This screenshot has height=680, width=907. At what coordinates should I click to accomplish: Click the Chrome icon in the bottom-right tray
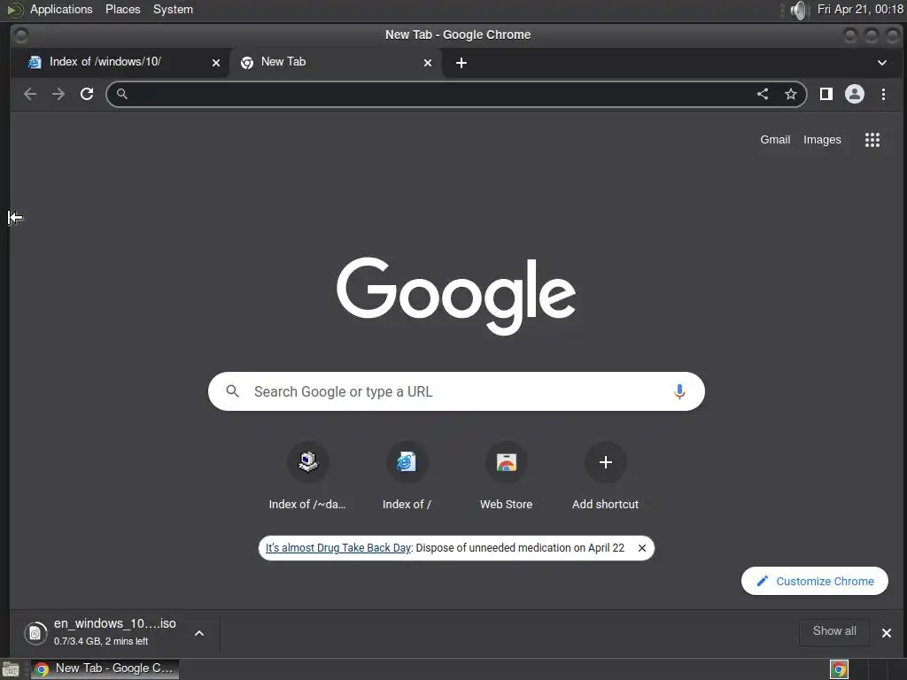(x=840, y=669)
